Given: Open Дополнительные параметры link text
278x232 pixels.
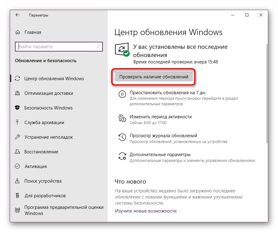Looking at the screenshot, I should point(160,155).
